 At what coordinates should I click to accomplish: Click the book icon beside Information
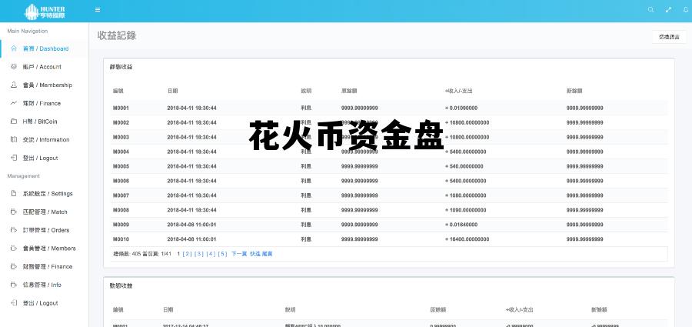(x=14, y=139)
